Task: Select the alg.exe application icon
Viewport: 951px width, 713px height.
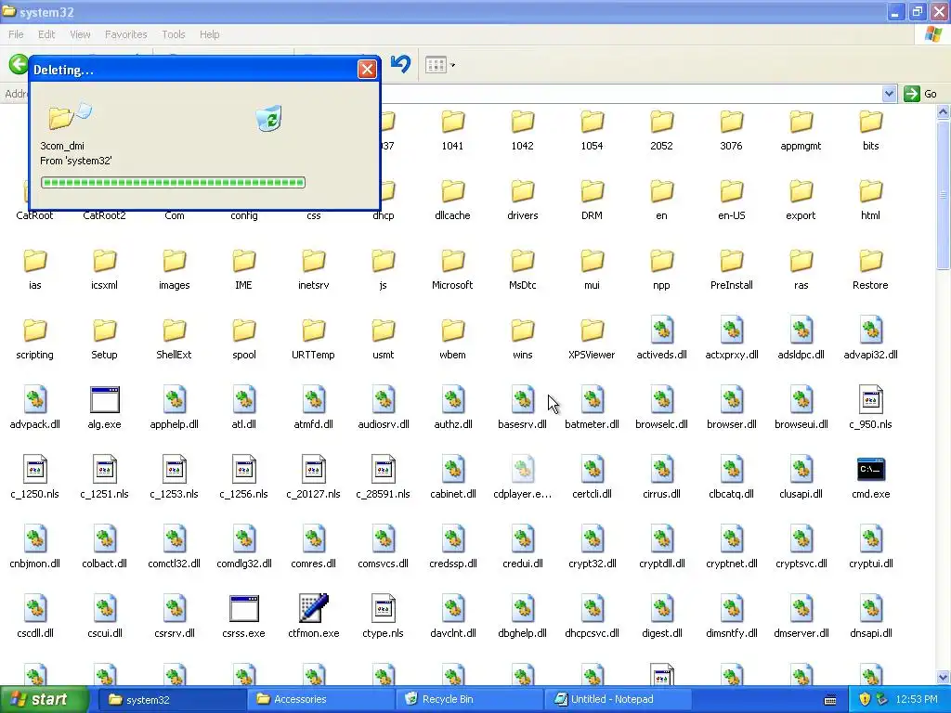Action: point(104,399)
